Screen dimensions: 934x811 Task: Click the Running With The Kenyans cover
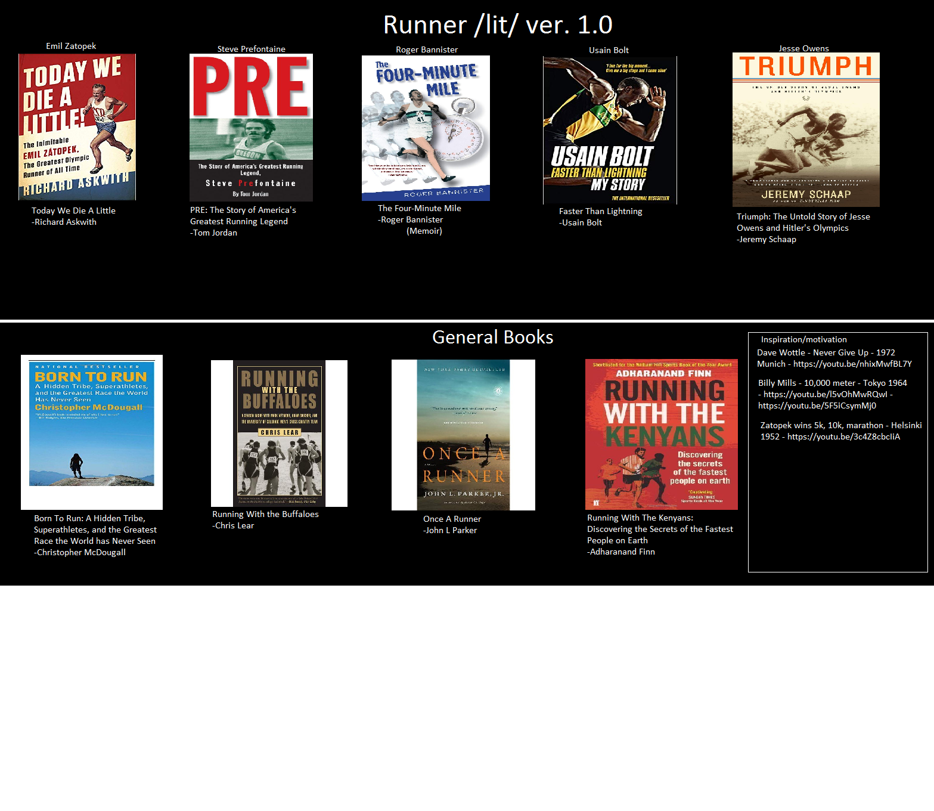tap(661, 434)
